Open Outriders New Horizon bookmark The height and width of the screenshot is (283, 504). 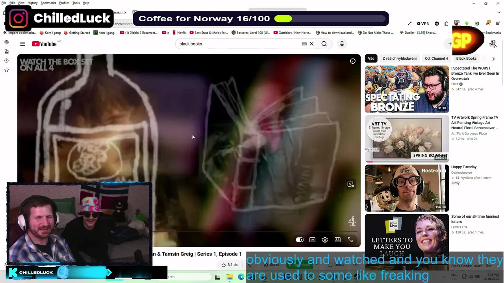click(x=292, y=33)
